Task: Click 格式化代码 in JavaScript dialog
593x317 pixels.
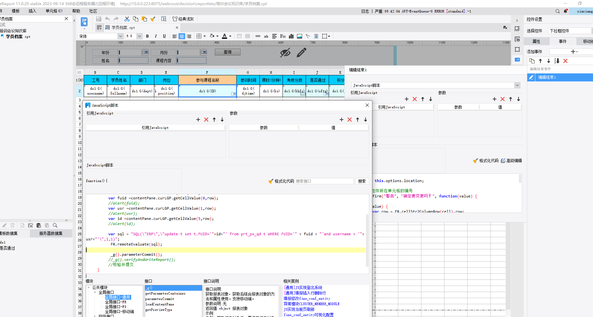Action: click(x=281, y=181)
